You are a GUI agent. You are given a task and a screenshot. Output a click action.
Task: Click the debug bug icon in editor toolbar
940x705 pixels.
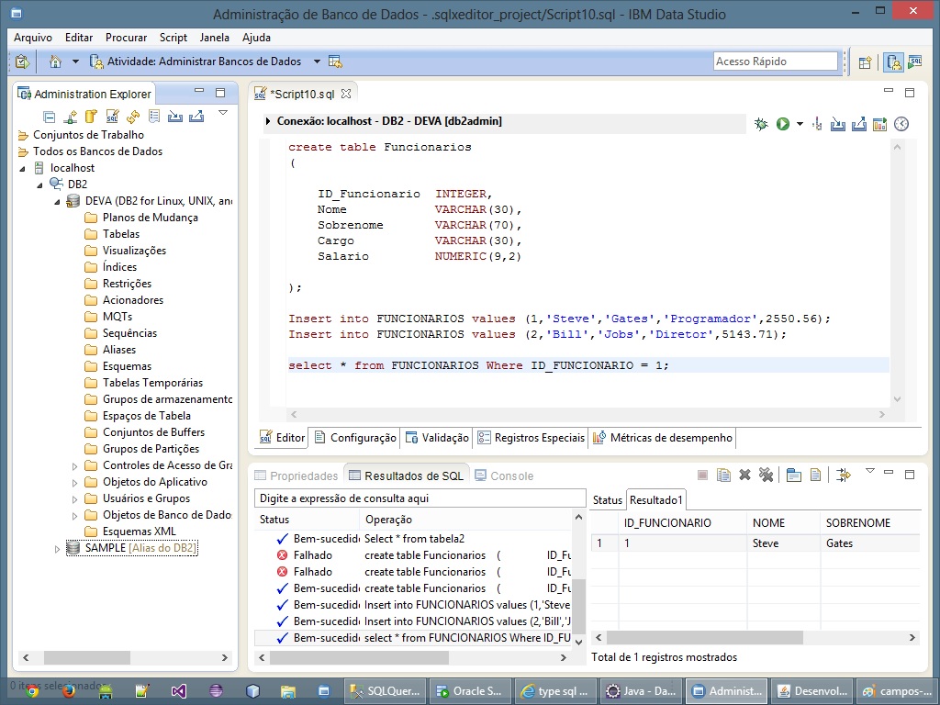pyautogui.click(x=761, y=124)
